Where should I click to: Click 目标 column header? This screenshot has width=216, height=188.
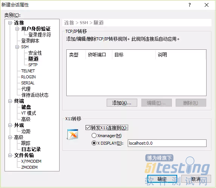tap(134, 55)
